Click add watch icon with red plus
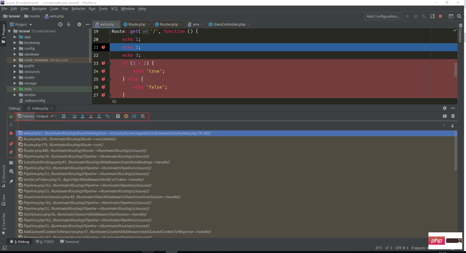Image resolution: width=466 pixels, height=253 pixels. (x=143, y=116)
